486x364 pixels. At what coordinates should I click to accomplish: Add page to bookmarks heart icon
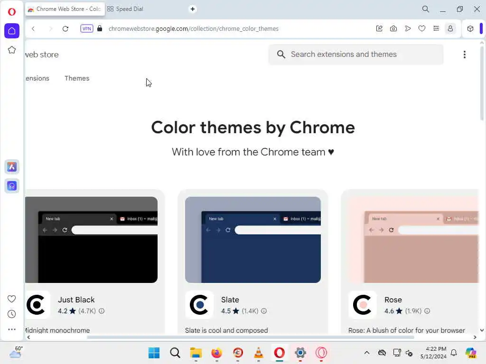tap(422, 28)
